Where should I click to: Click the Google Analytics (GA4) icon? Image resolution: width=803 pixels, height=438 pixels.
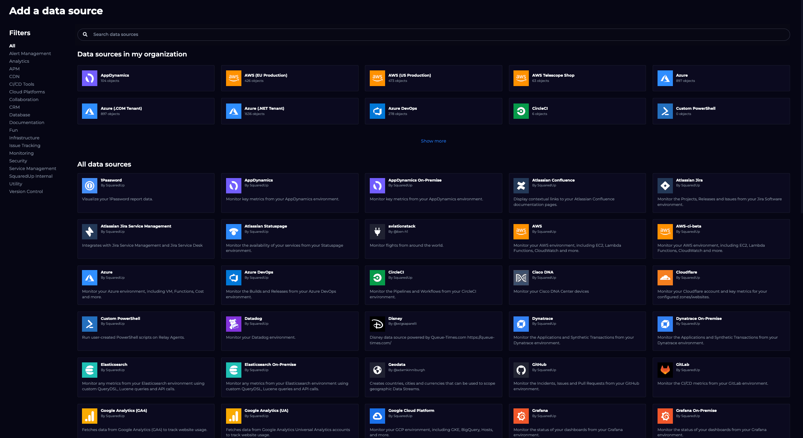[90, 416]
